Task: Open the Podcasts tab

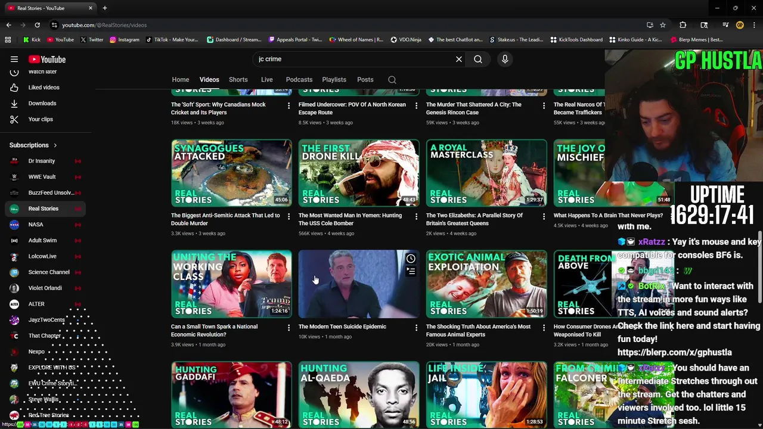Action: (299, 80)
